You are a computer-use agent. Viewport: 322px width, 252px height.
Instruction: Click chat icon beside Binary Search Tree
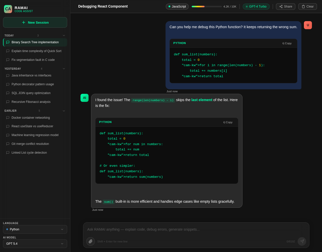pos(8,42)
